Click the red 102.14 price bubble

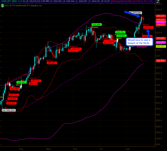pyautogui.click(x=33, y=84)
